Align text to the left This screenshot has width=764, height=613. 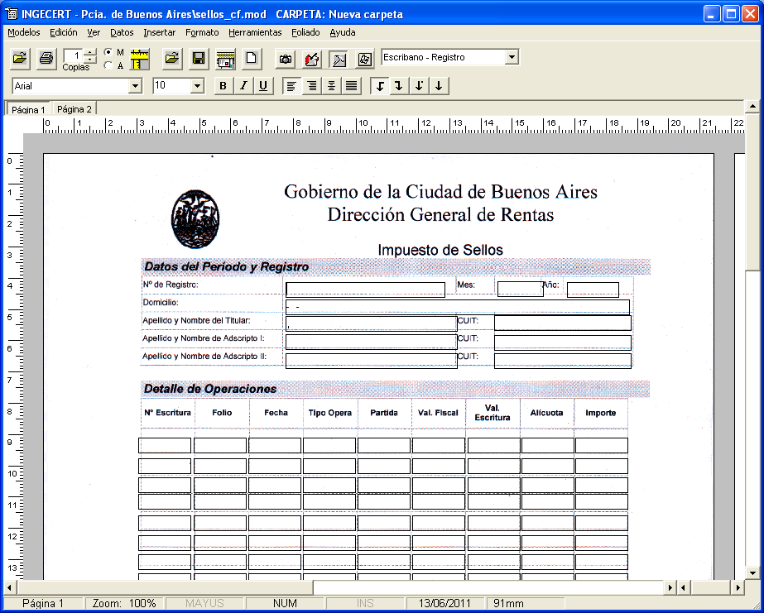(291, 86)
